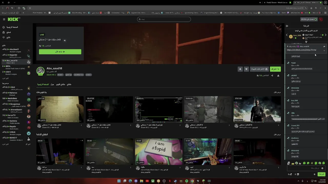Select the videos tab on the channel page
The height and width of the screenshot is (184, 328).
60,84
